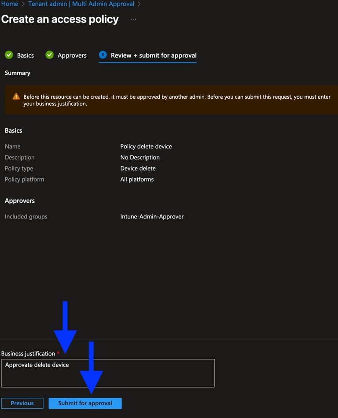This screenshot has width=338, height=418.
Task: Click the All platforms value
Action: click(x=137, y=179)
